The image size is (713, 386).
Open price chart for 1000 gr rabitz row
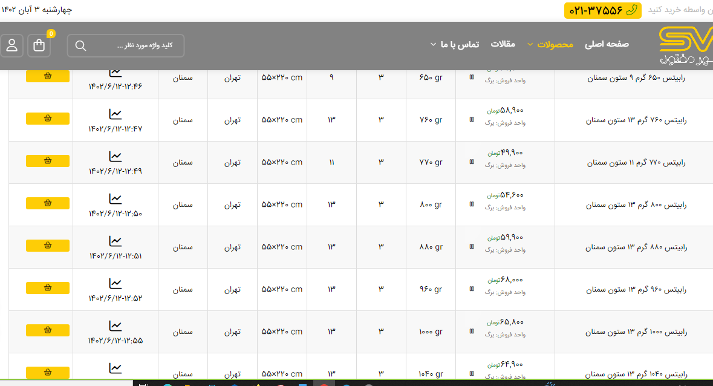pos(115,325)
